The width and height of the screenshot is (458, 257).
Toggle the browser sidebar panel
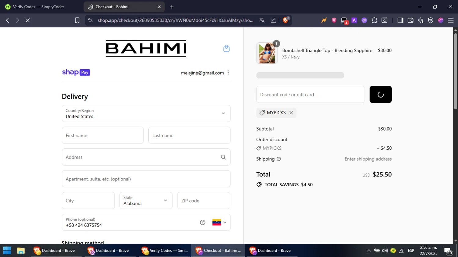(x=400, y=20)
